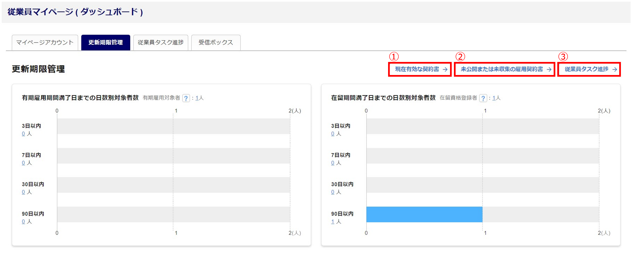Click 90日以内 1人 count in 在留期間 chart
This screenshot has width=632, height=257.
pos(333,222)
